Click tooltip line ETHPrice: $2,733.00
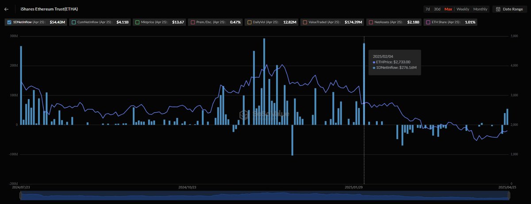Image resolution: width=531 pixels, height=204 pixels. 392,62
